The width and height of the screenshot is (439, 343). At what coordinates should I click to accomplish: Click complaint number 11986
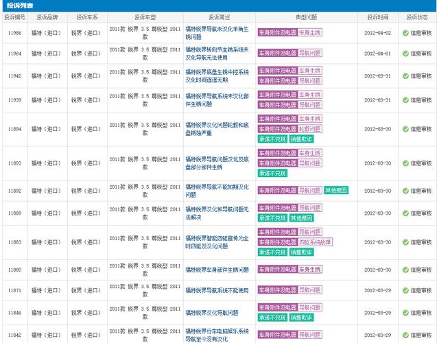point(15,33)
